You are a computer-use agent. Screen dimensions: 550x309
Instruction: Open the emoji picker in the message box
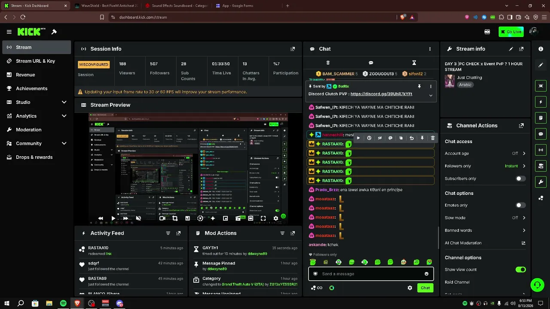pyautogui.click(x=426, y=274)
